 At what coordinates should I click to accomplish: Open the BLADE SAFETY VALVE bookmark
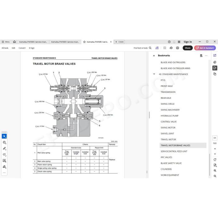(171, 163)
